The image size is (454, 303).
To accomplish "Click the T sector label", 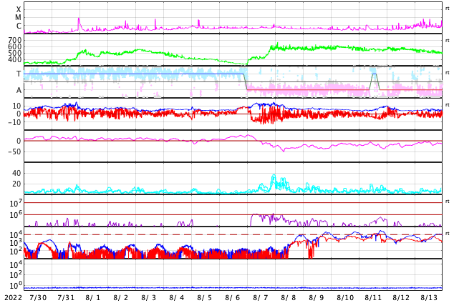I will coord(19,74).
